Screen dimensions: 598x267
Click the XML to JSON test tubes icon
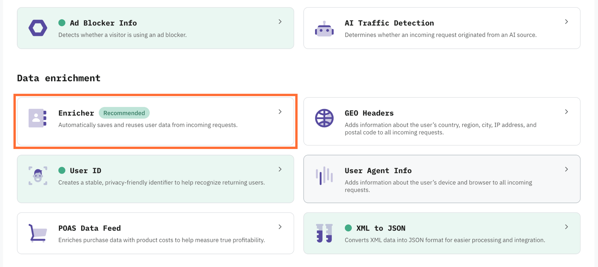click(324, 233)
